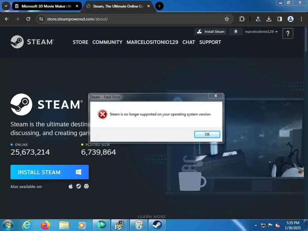308x231 pixels.
Task: Choose the SteamOS download icon
Action: click(x=79, y=186)
